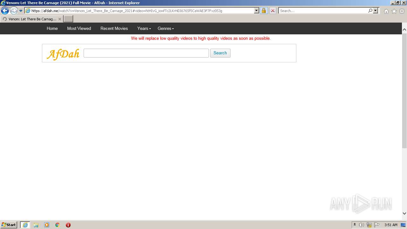The image size is (407, 229).
Task: Click the browser Forward arrow button
Action: pyautogui.click(x=14, y=11)
